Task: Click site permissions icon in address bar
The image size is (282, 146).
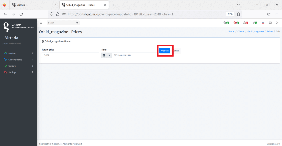Action: tap(64, 14)
